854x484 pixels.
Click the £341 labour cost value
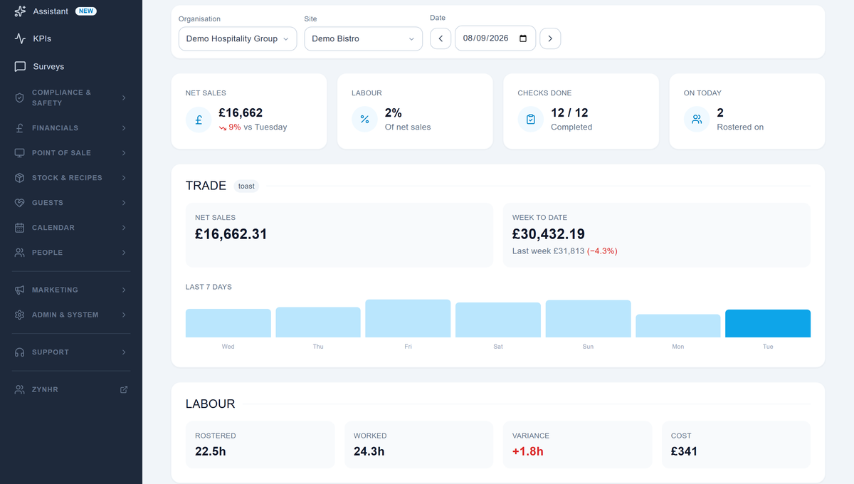coord(684,451)
